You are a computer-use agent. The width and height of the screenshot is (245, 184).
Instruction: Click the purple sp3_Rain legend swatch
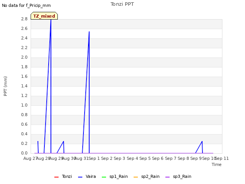pyautogui.click(x=168, y=177)
